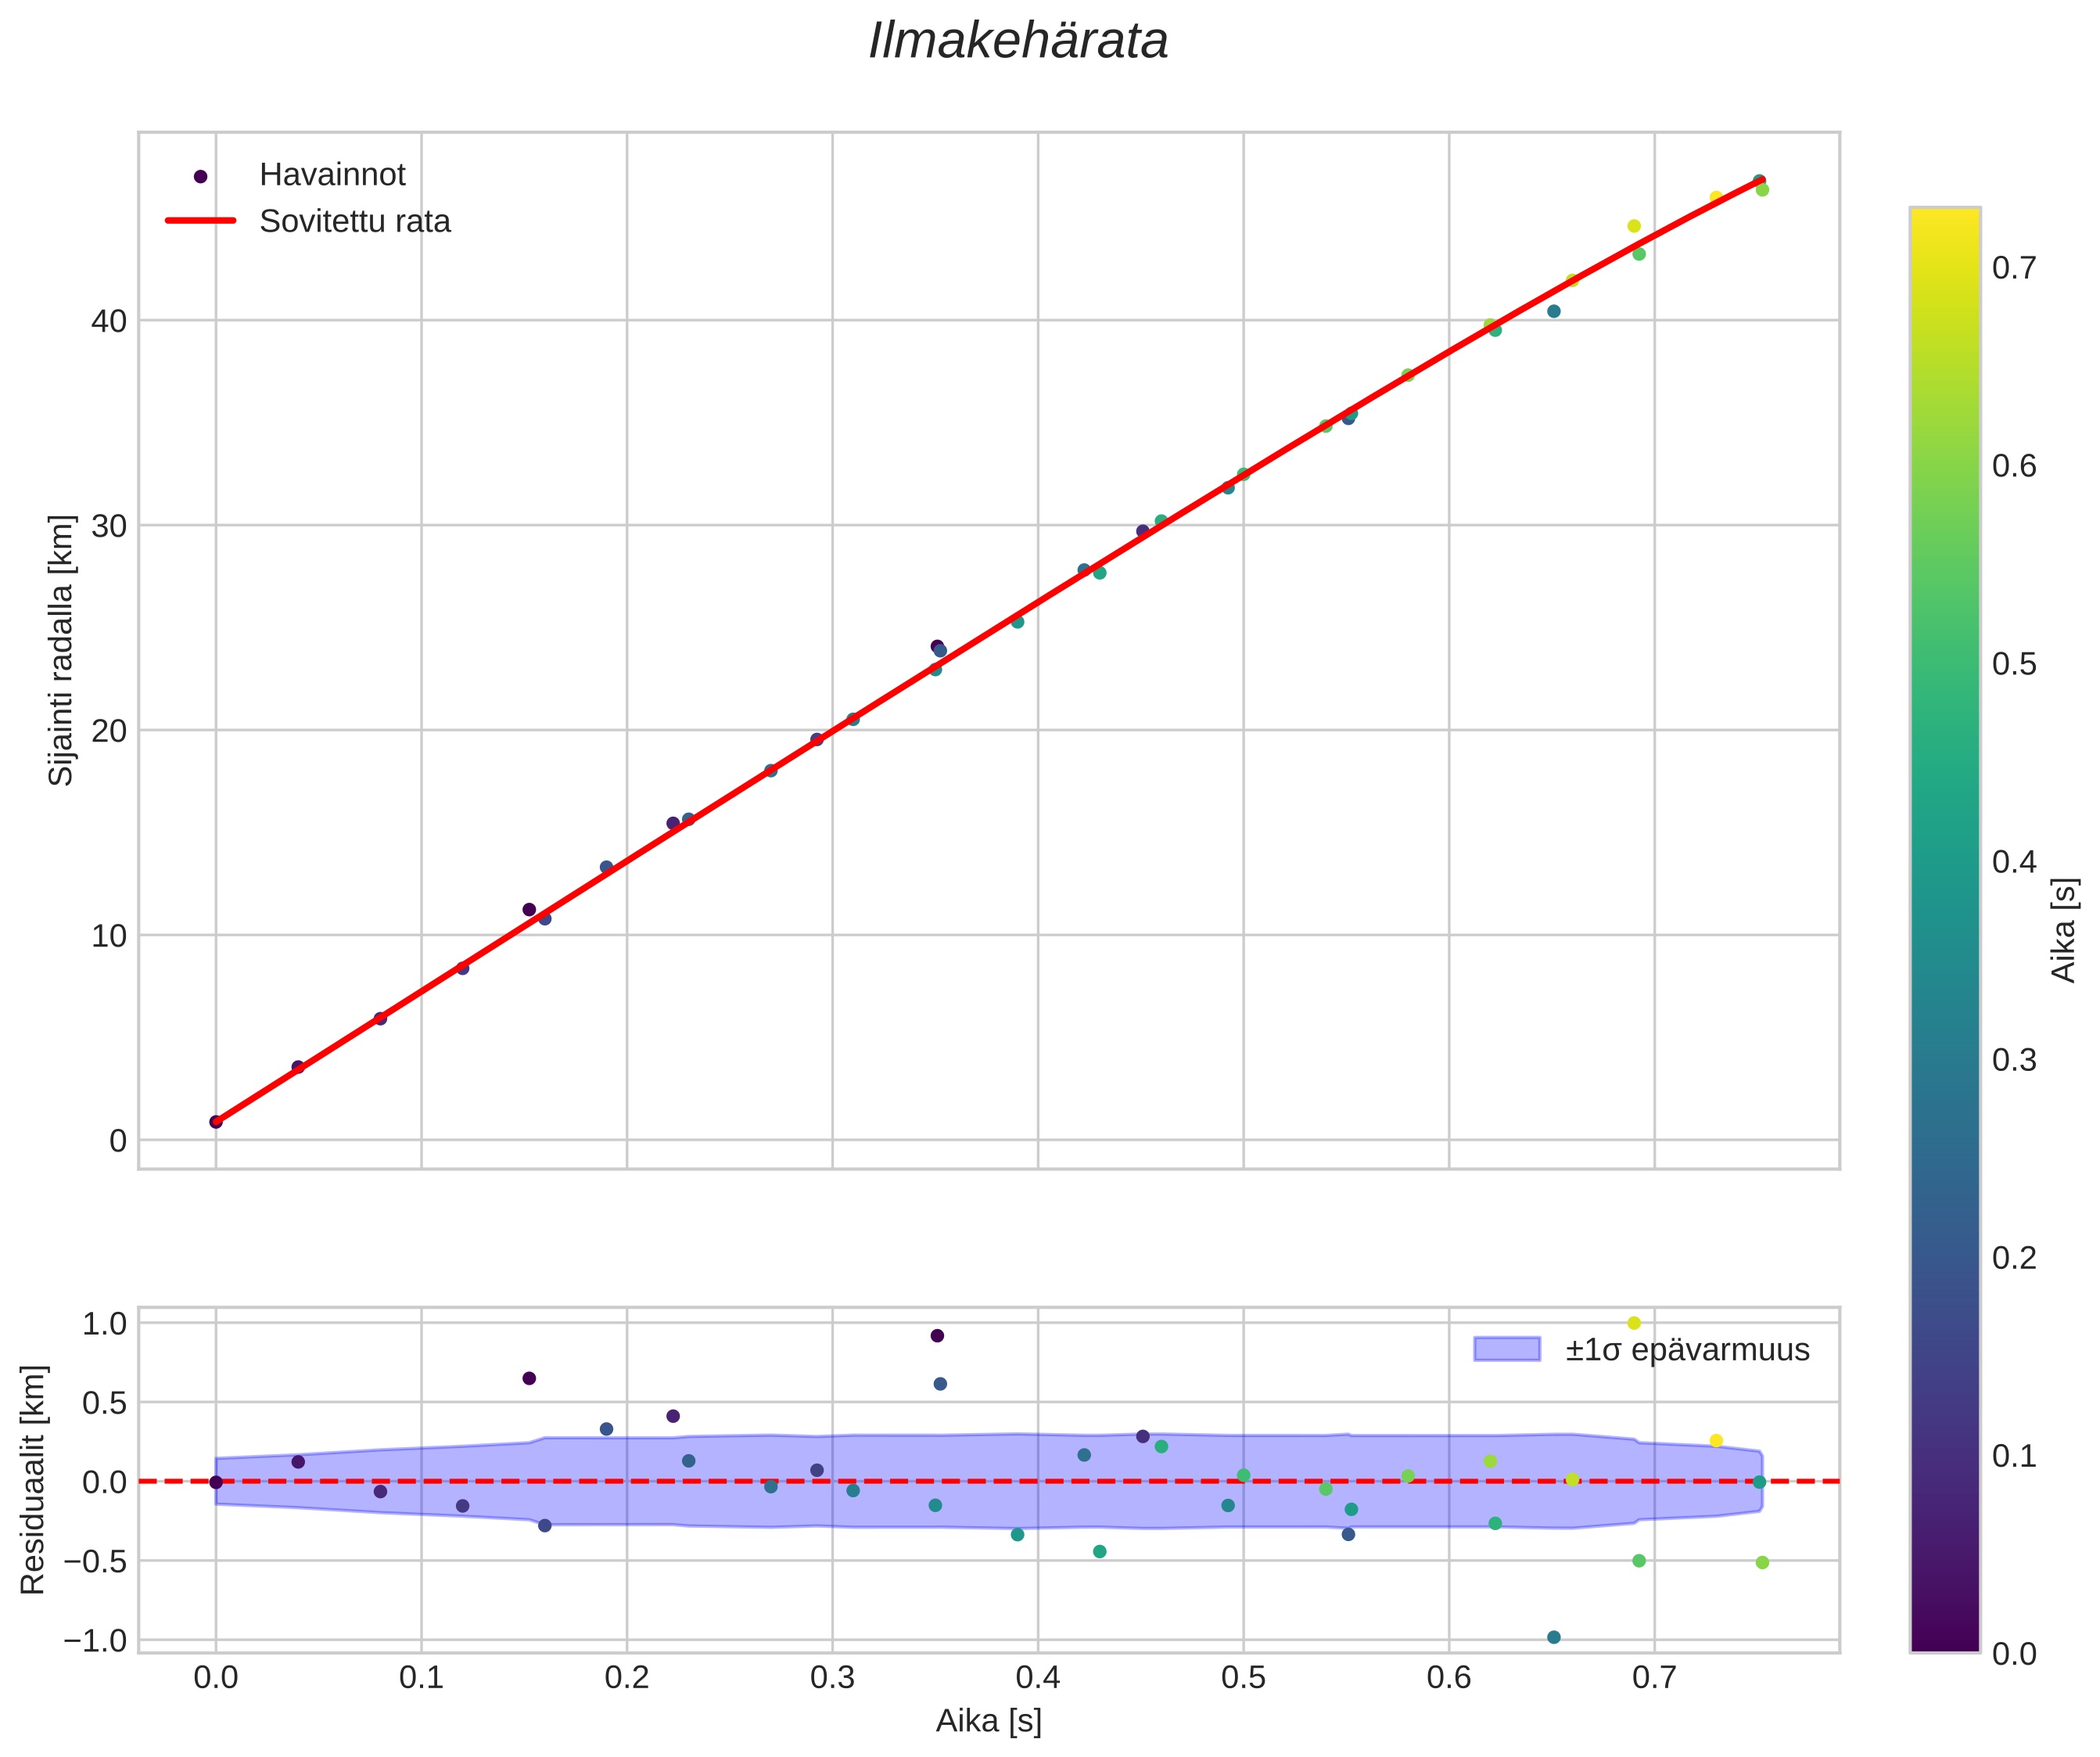Click the dark purple residual point at 0.35 s
Image resolution: width=2100 pixels, height=1757 pixels.
[x=937, y=1336]
